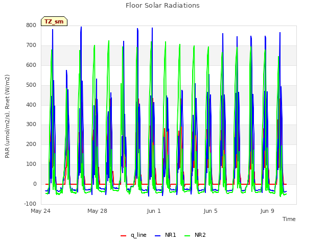Click the blue NR1 legend swatch

158,236
